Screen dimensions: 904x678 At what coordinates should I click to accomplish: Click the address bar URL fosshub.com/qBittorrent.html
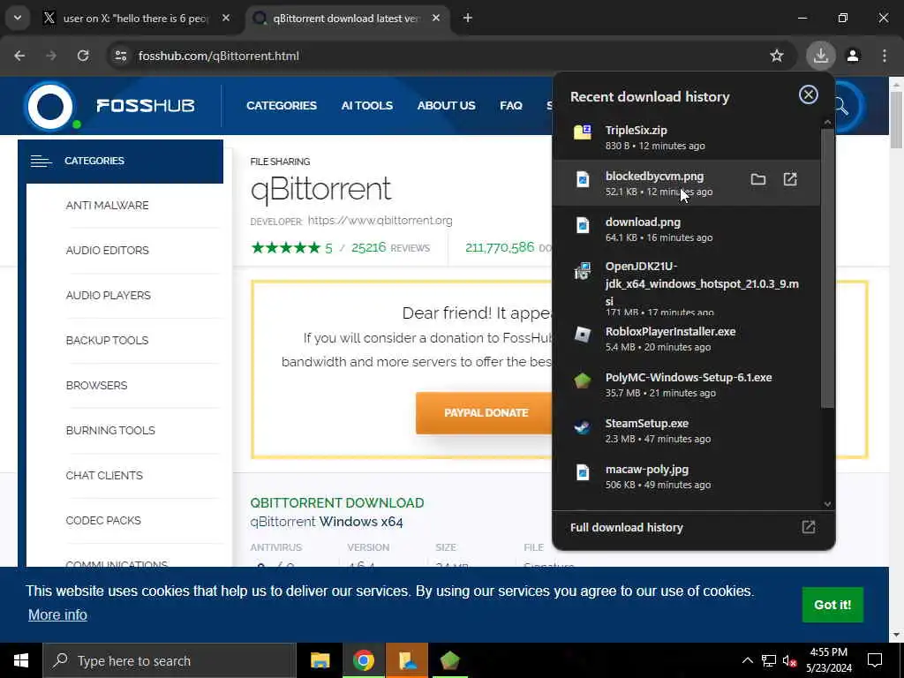[x=219, y=56]
